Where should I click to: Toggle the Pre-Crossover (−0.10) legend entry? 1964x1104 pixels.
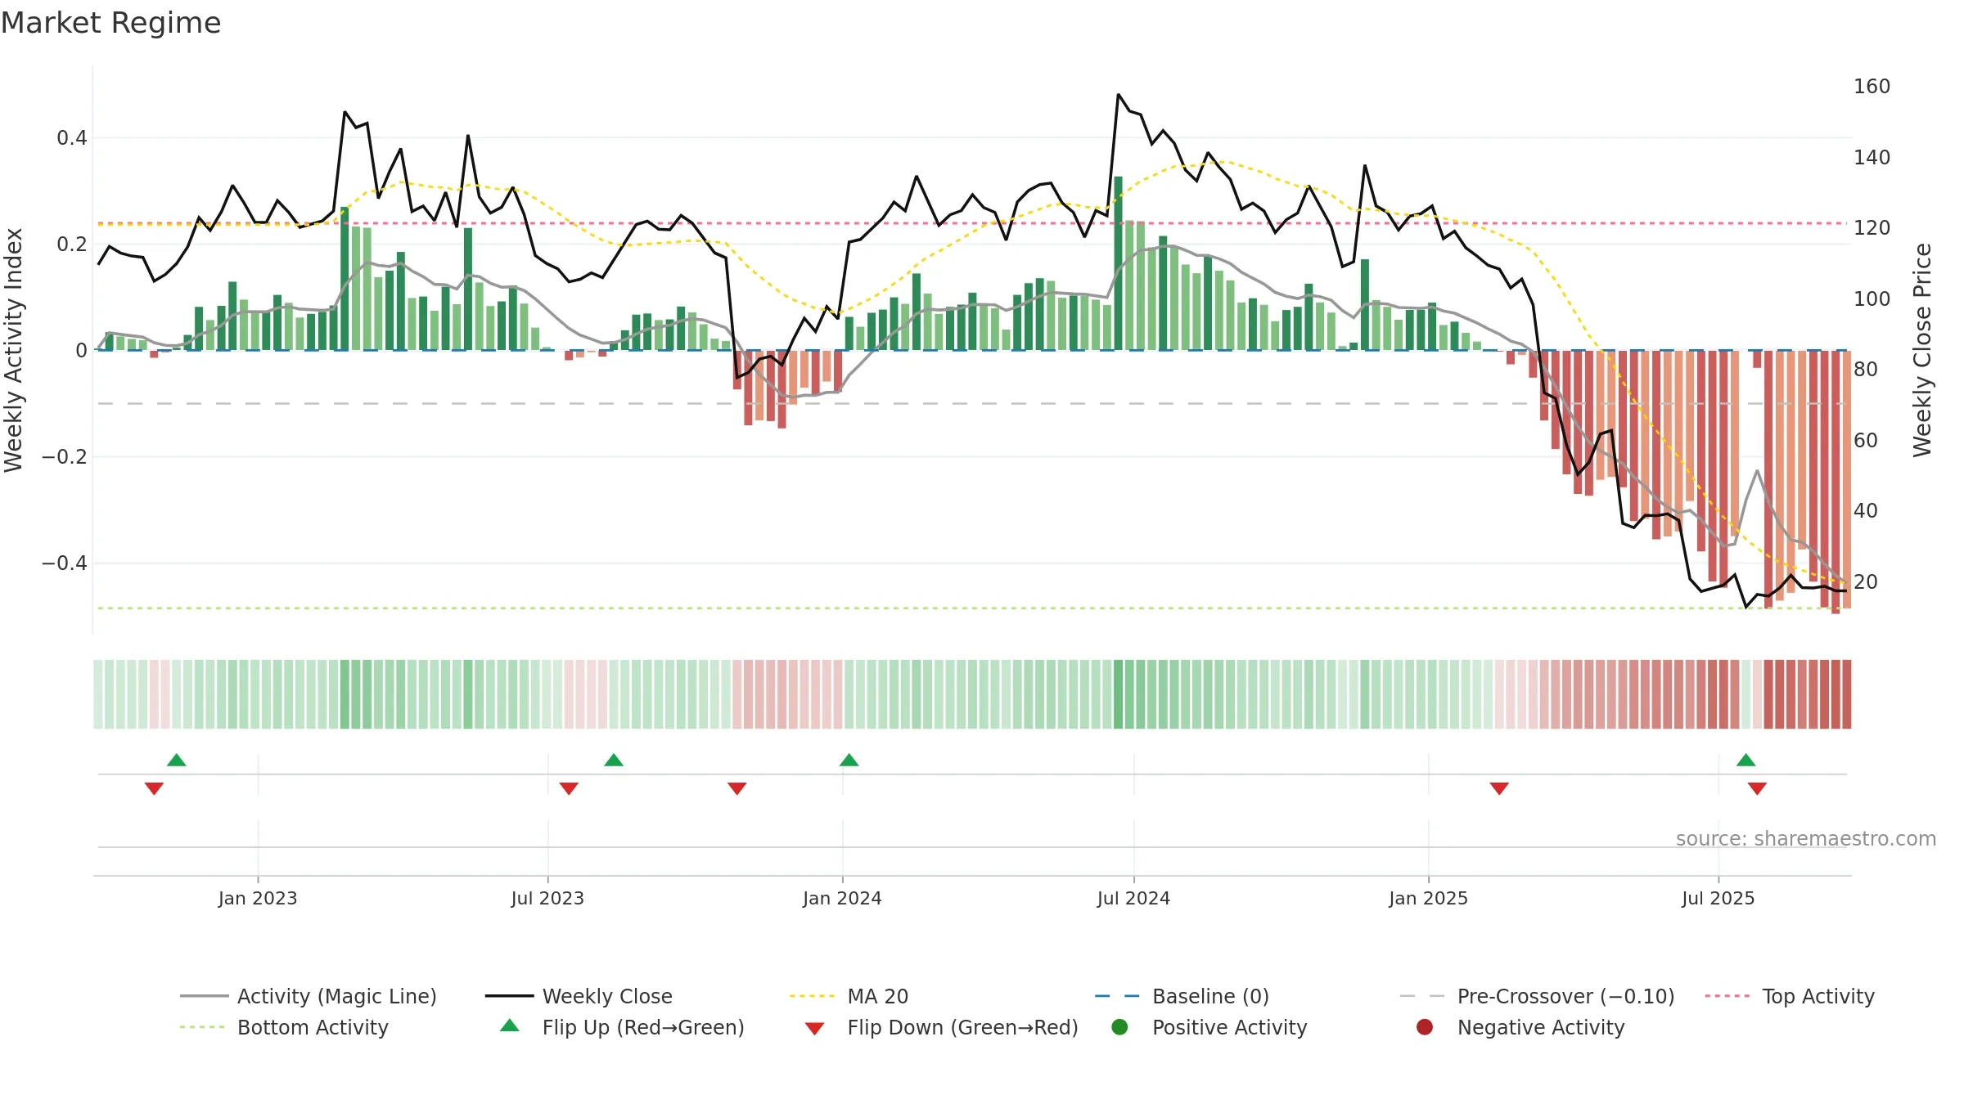[x=1537, y=996]
